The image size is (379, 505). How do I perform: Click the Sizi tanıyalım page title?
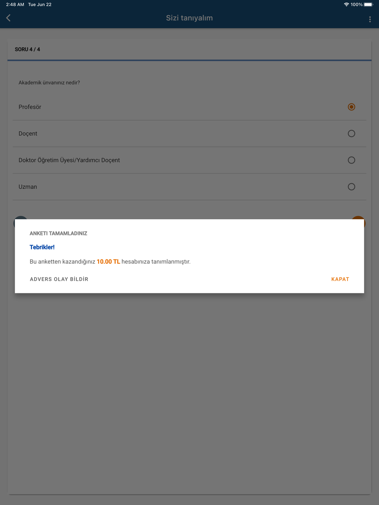[x=189, y=18]
